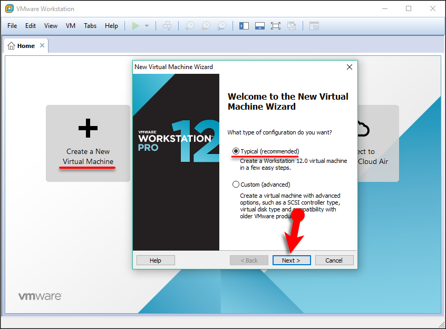Select the Typical (recommended) radio button
The height and width of the screenshot is (329, 446).
(x=236, y=151)
